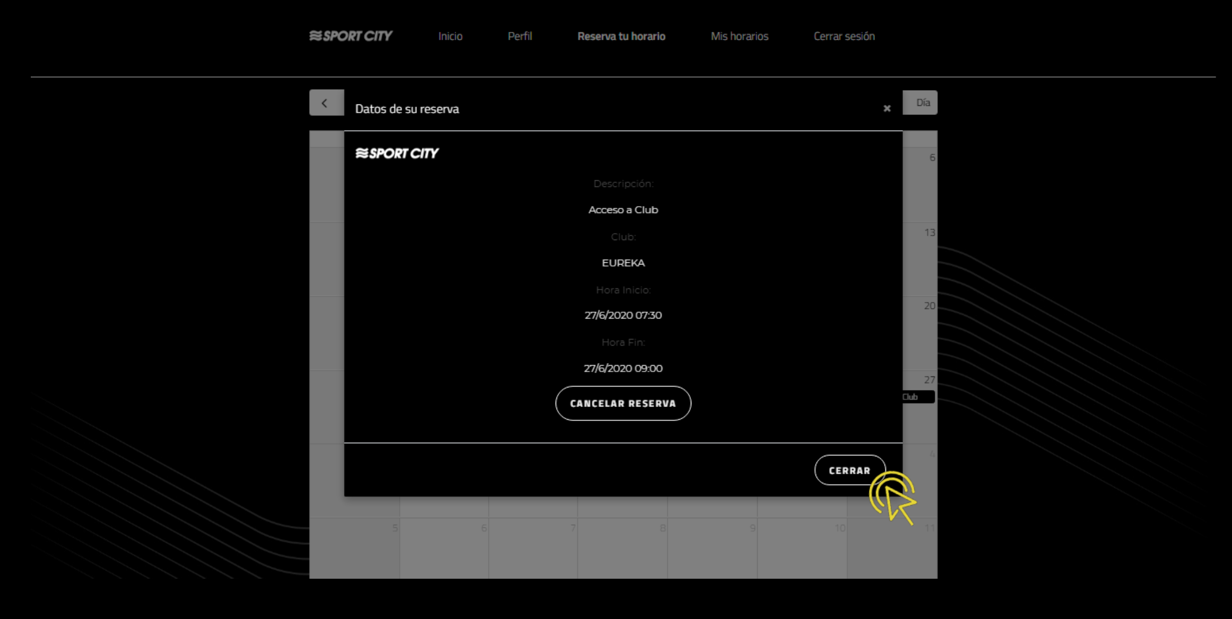Close the dialog with the X icon
The width and height of the screenshot is (1232, 619).
[887, 109]
